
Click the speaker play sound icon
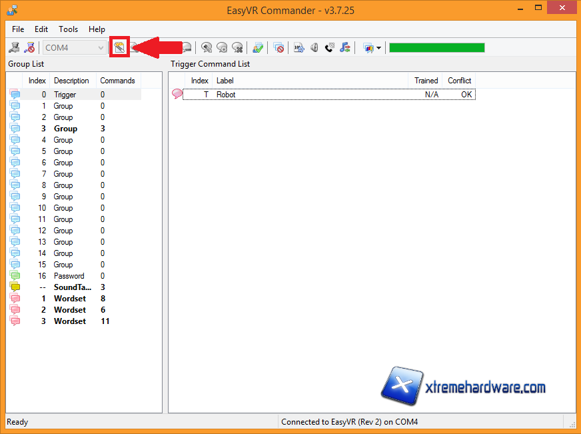[x=314, y=48]
